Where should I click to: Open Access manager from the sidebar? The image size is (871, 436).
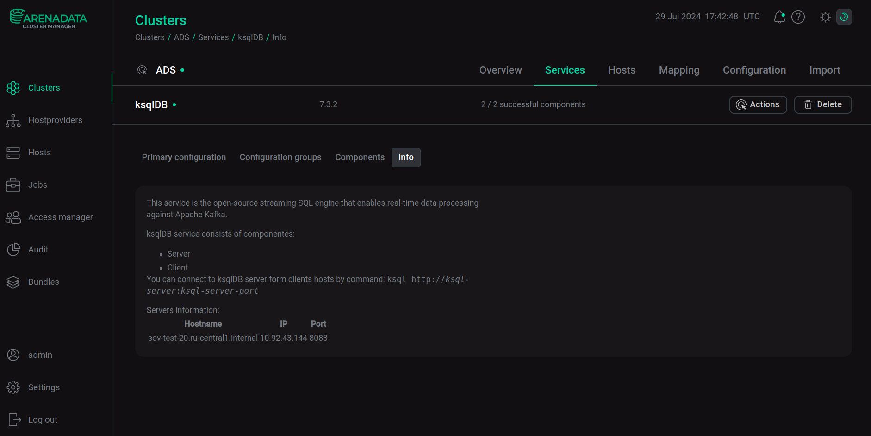tap(61, 217)
